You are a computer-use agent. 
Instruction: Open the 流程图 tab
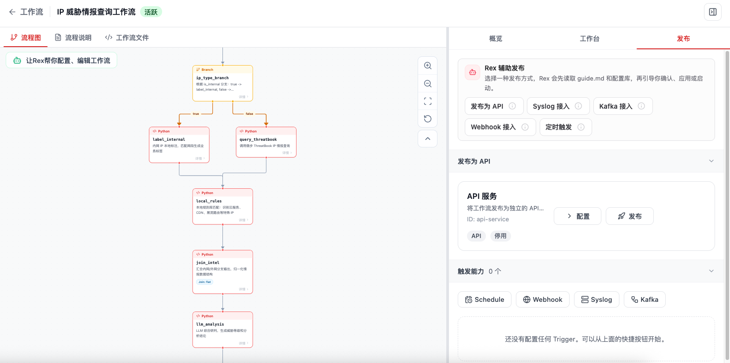[x=26, y=38]
